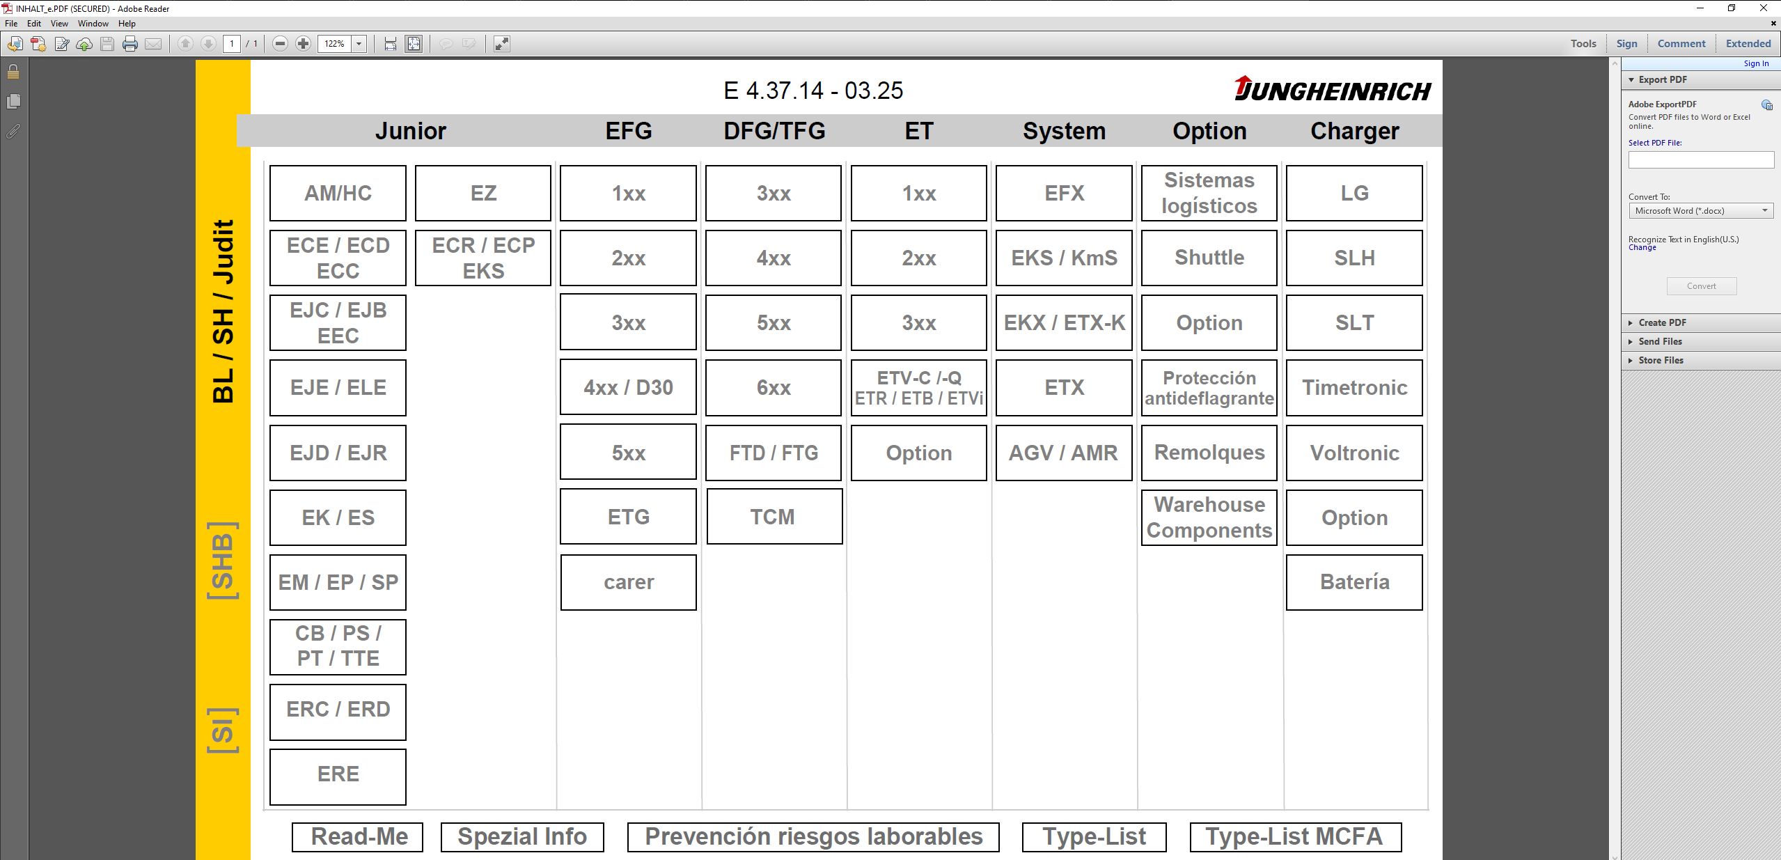Open the Extended pane tab
This screenshot has width=1781, height=860.
[x=1748, y=44]
